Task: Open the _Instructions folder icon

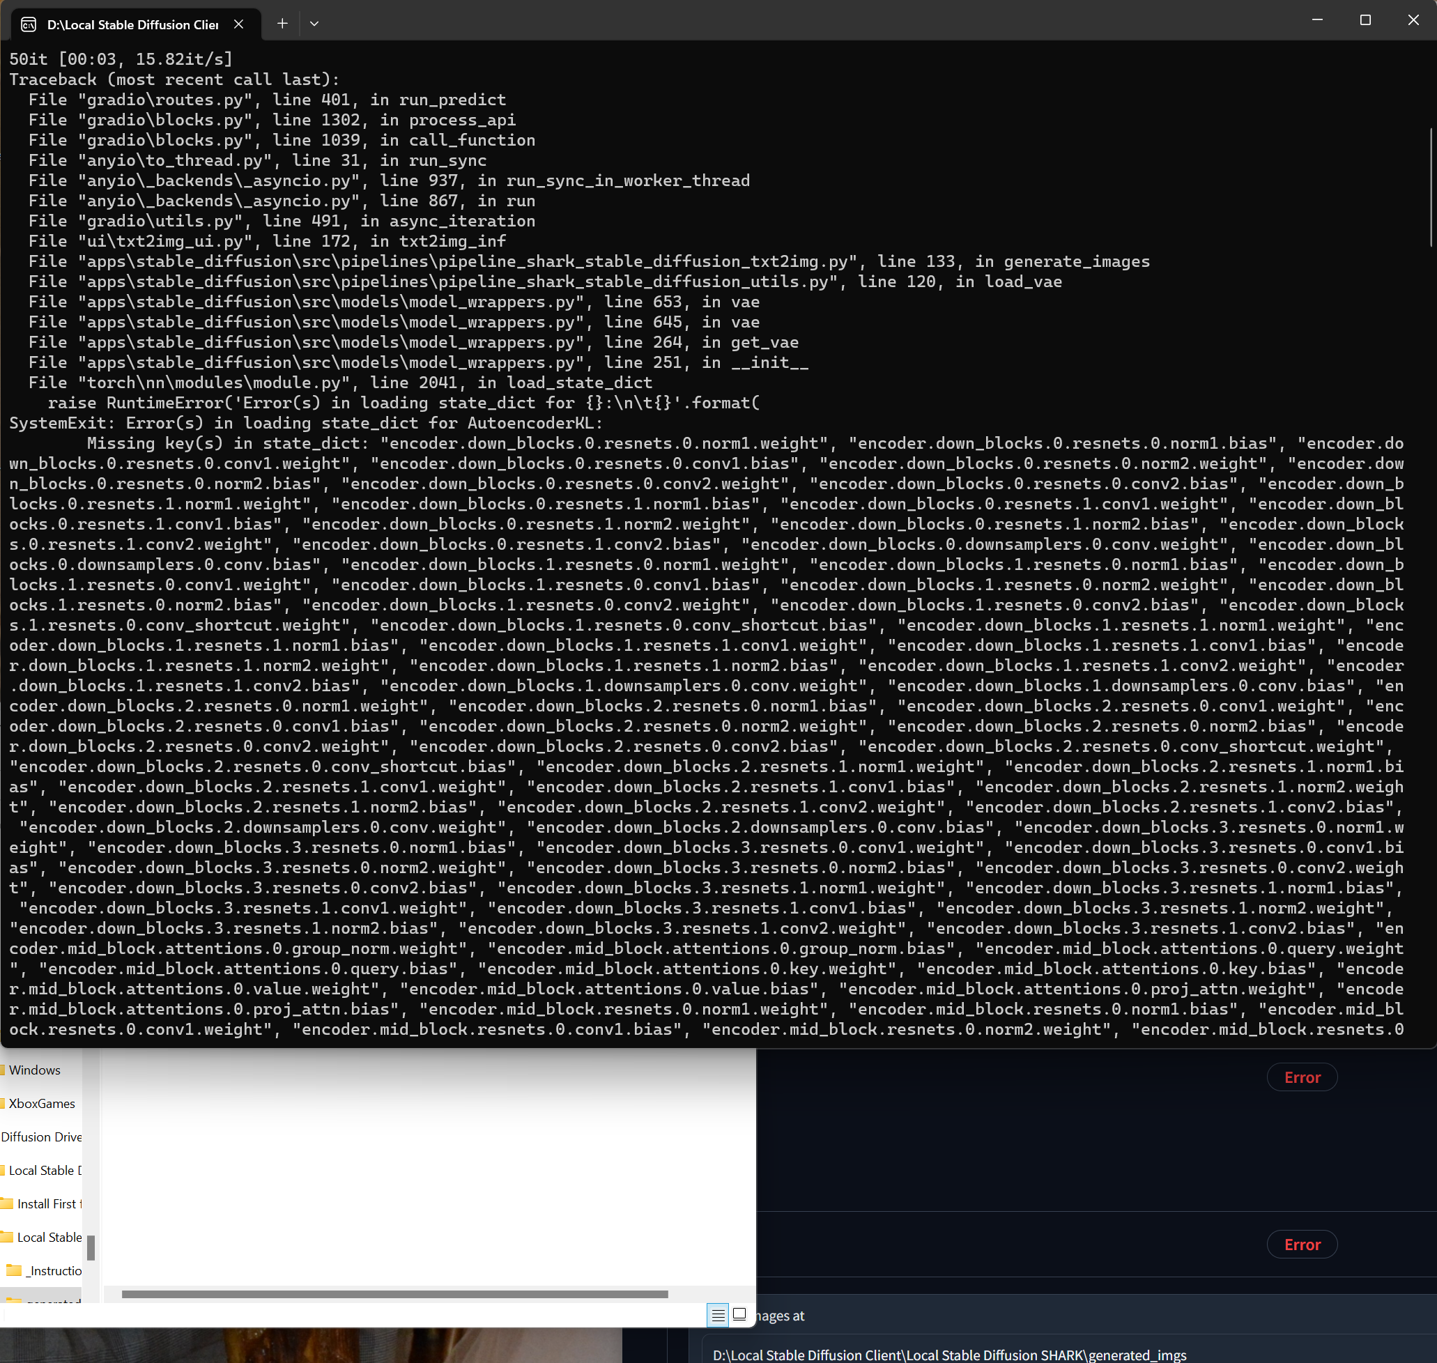Action: (x=13, y=1270)
